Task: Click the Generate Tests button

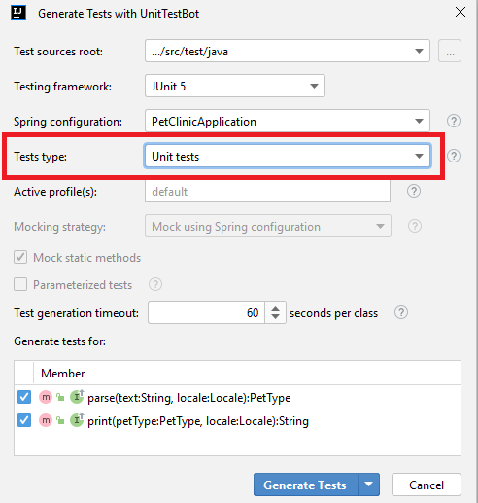Action: tap(305, 485)
